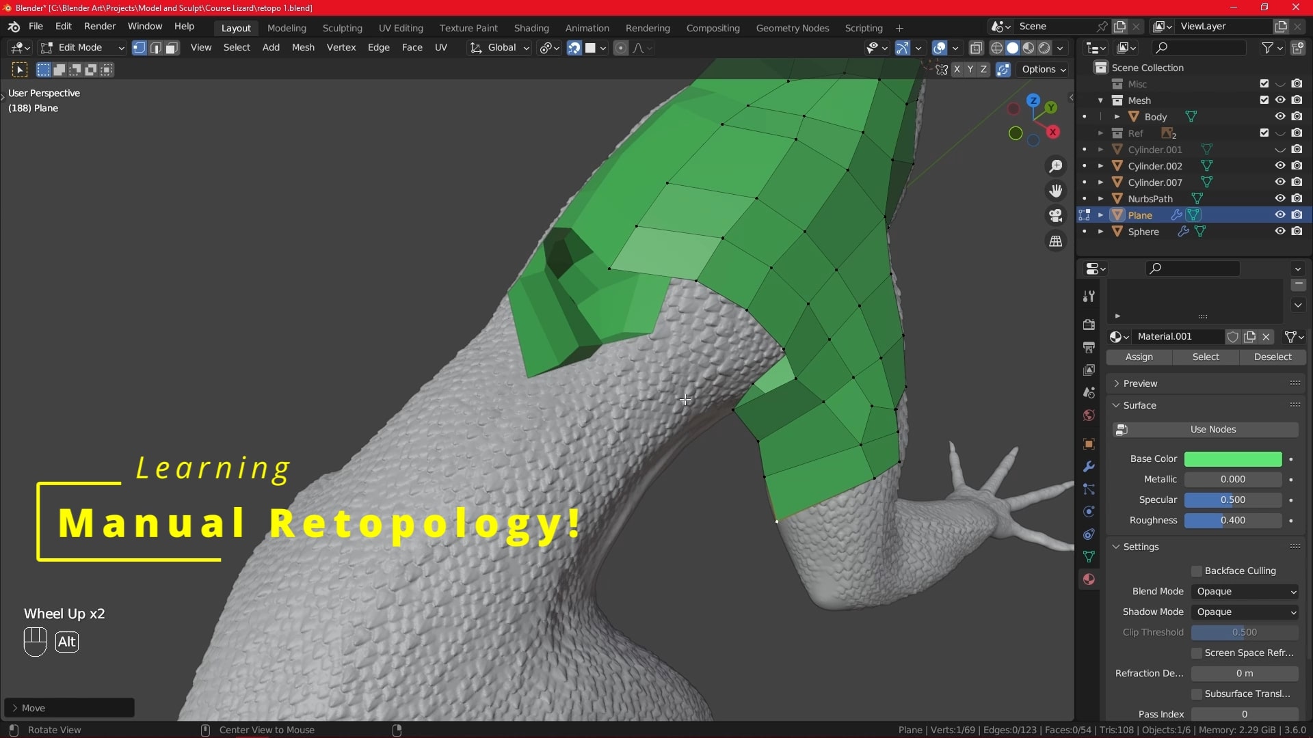The height and width of the screenshot is (738, 1313).
Task: Open the World Properties globe tab
Action: pos(1089,416)
